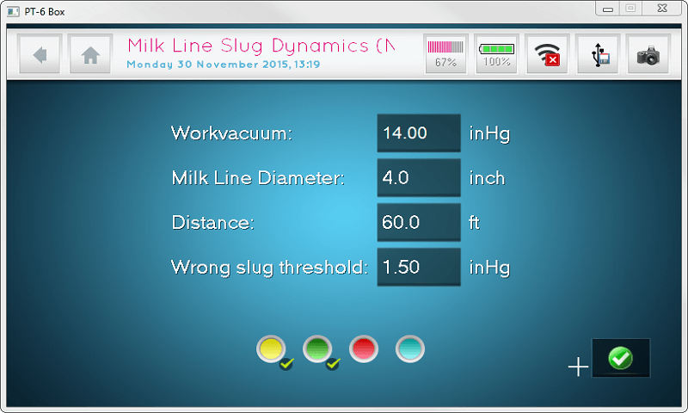Toggle the green channel indicator
688x413 pixels.
point(317,348)
